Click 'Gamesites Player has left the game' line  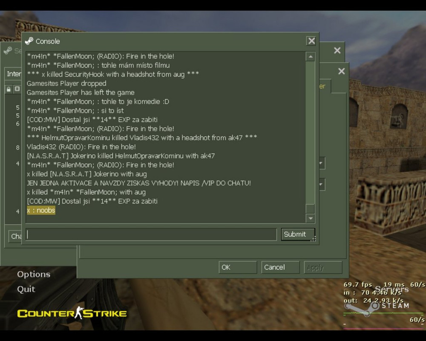[81, 92]
